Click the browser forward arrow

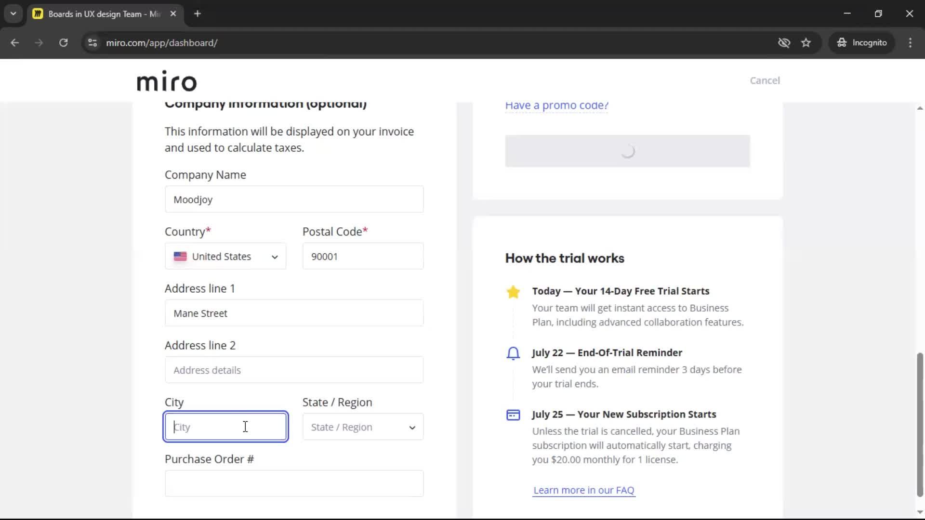39,43
